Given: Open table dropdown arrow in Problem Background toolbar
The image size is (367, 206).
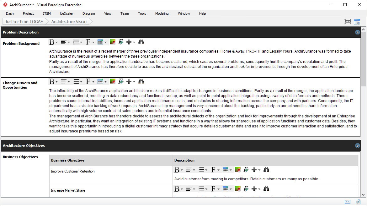Looking at the screenshot, I should click(106, 42).
